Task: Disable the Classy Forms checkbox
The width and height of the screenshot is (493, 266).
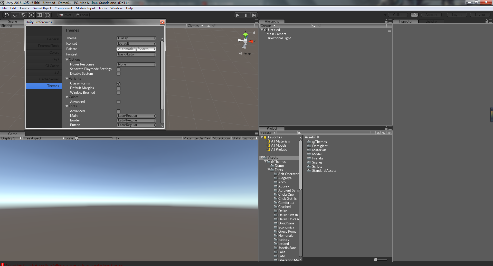Action: click(118, 83)
